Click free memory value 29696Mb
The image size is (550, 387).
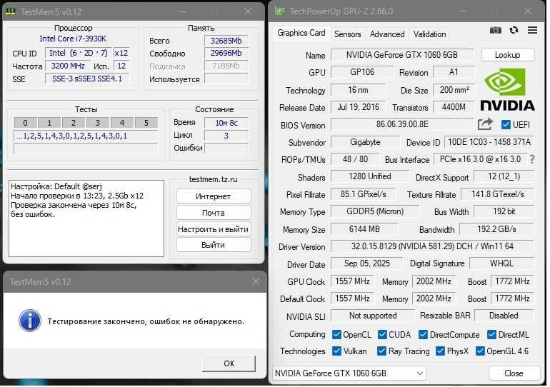pyautogui.click(x=226, y=54)
